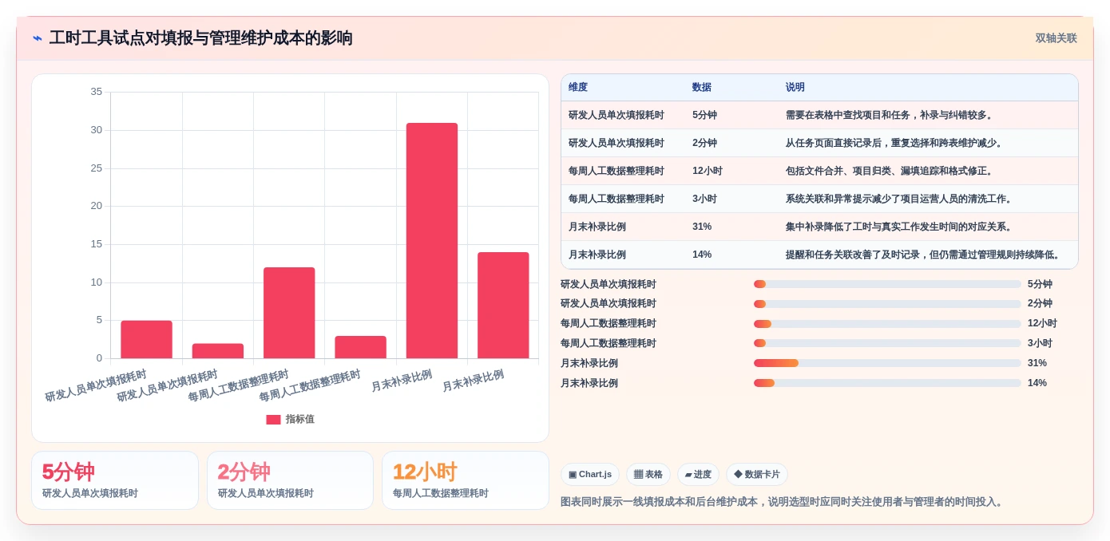Click the progress bar labeled 12小时

pos(887,324)
